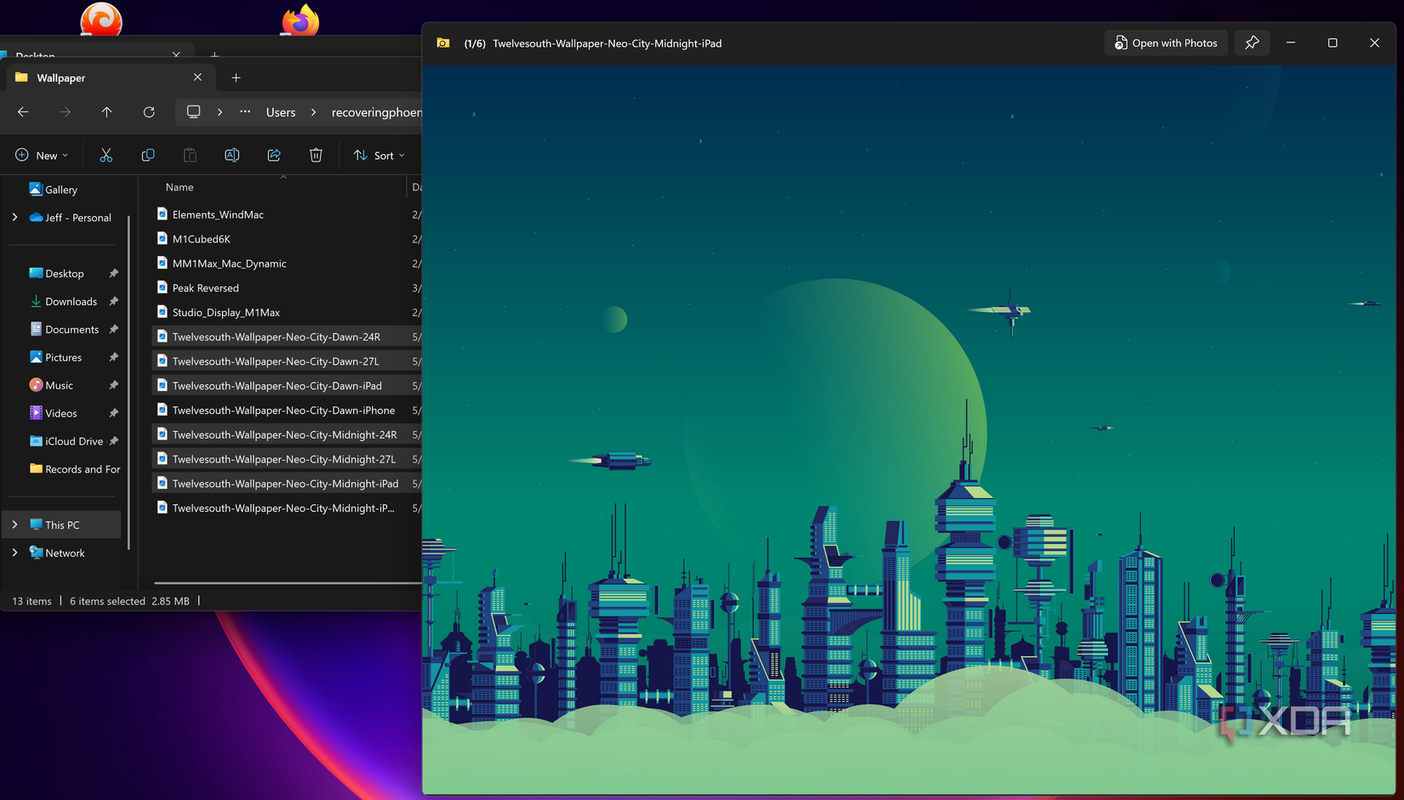Screen dimensions: 1404x800
Task: Click the This PC monitor icon in address bar
Action: click(193, 111)
